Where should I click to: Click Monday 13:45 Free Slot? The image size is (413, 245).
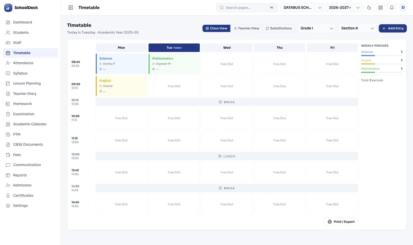(x=121, y=172)
